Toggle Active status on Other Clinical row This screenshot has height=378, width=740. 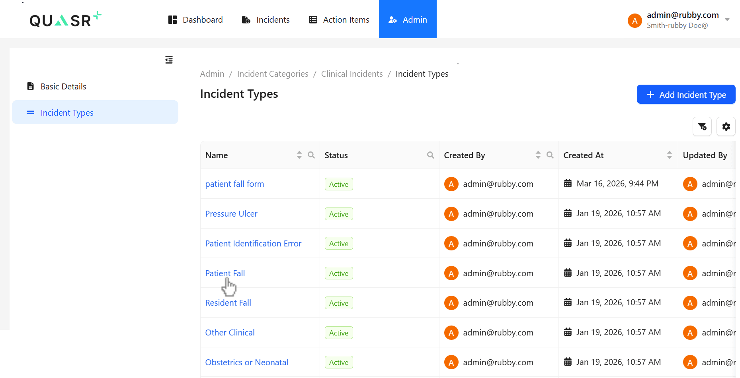(x=338, y=332)
